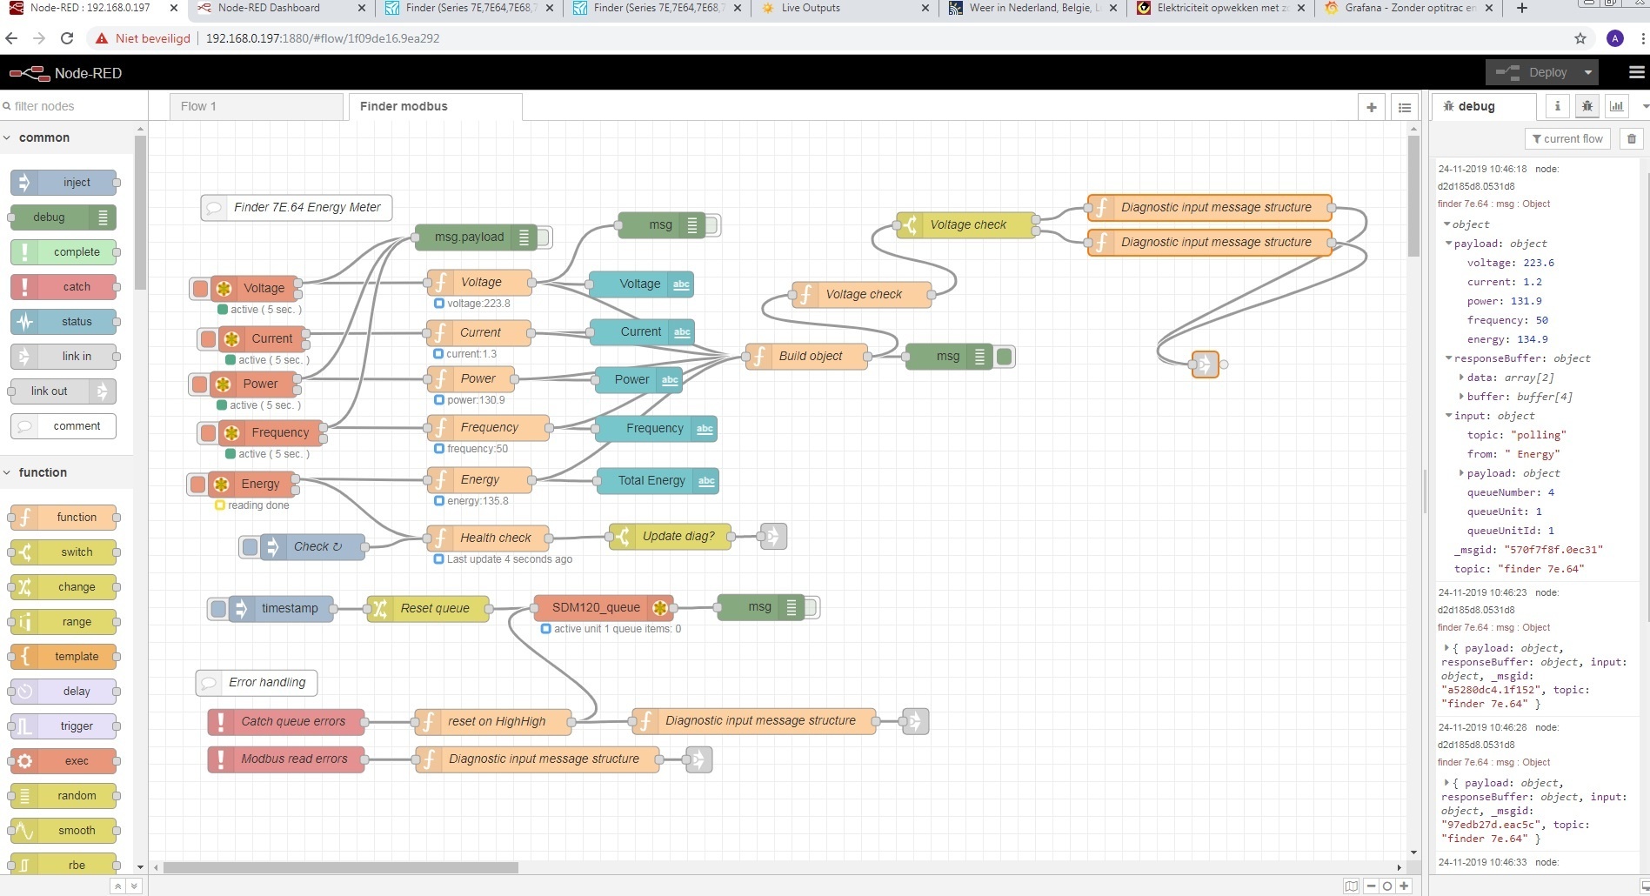Select the SDM120_queue modbus node
This screenshot has height=896, width=1650.
(x=603, y=607)
